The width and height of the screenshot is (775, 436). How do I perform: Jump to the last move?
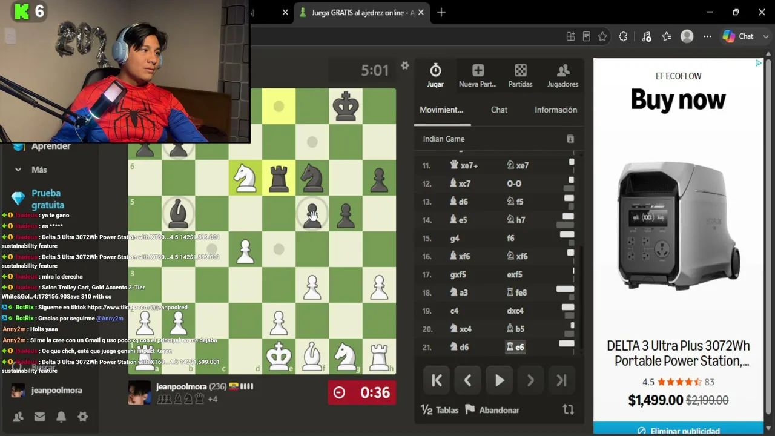(x=561, y=380)
